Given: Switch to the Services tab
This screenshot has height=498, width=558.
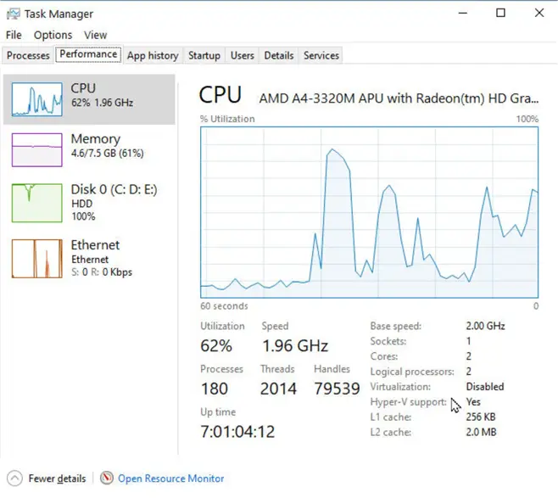Looking at the screenshot, I should (x=321, y=55).
